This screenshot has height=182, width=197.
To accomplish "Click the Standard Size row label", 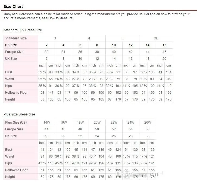I will [16, 38].
